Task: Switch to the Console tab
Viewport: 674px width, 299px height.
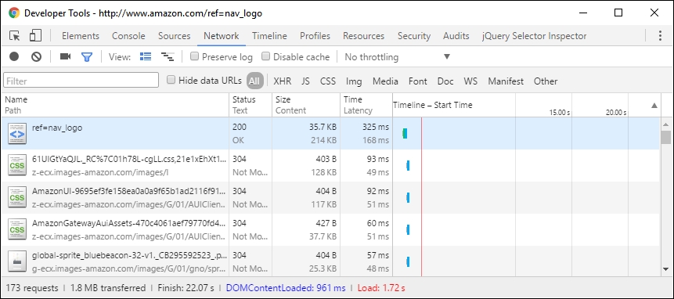Action: [x=128, y=36]
